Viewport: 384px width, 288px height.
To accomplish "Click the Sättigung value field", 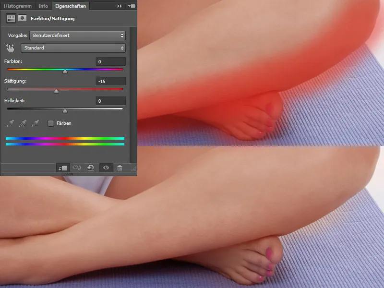I will point(111,81).
